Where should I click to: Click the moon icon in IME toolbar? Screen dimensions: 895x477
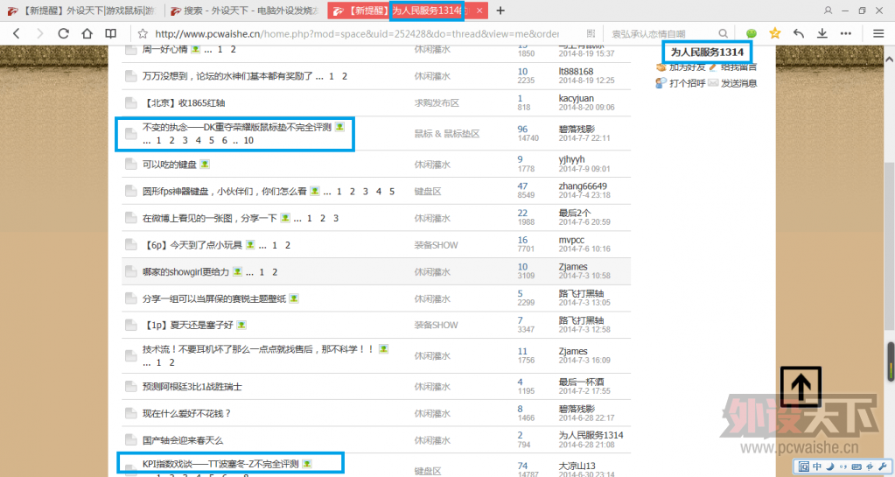pyautogui.click(x=830, y=466)
